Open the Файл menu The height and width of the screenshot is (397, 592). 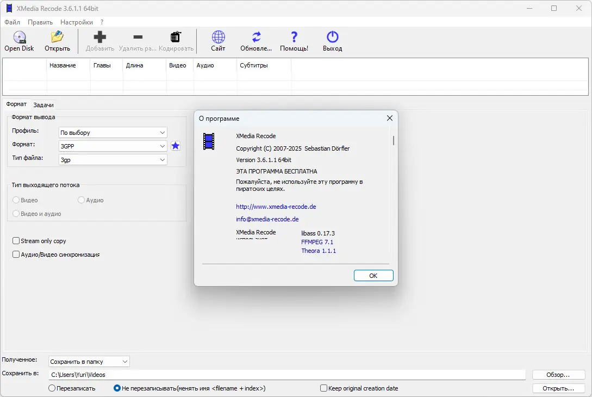(12, 22)
